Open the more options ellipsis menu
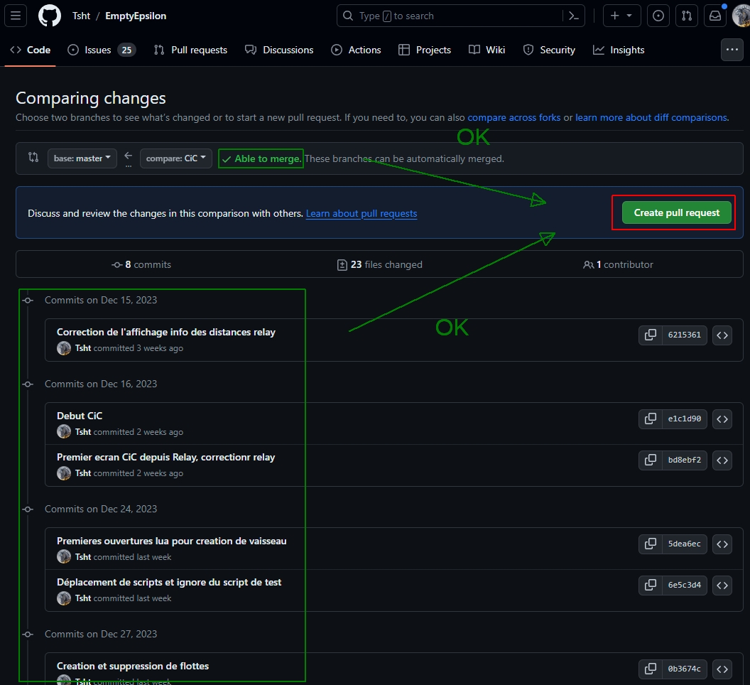This screenshot has width=750, height=685. point(732,50)
